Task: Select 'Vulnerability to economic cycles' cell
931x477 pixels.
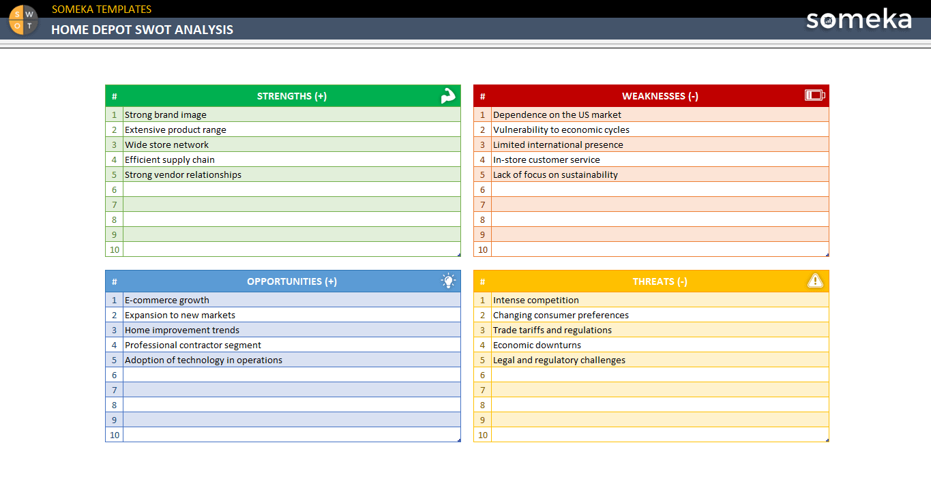Action: (x=660, y=129)
